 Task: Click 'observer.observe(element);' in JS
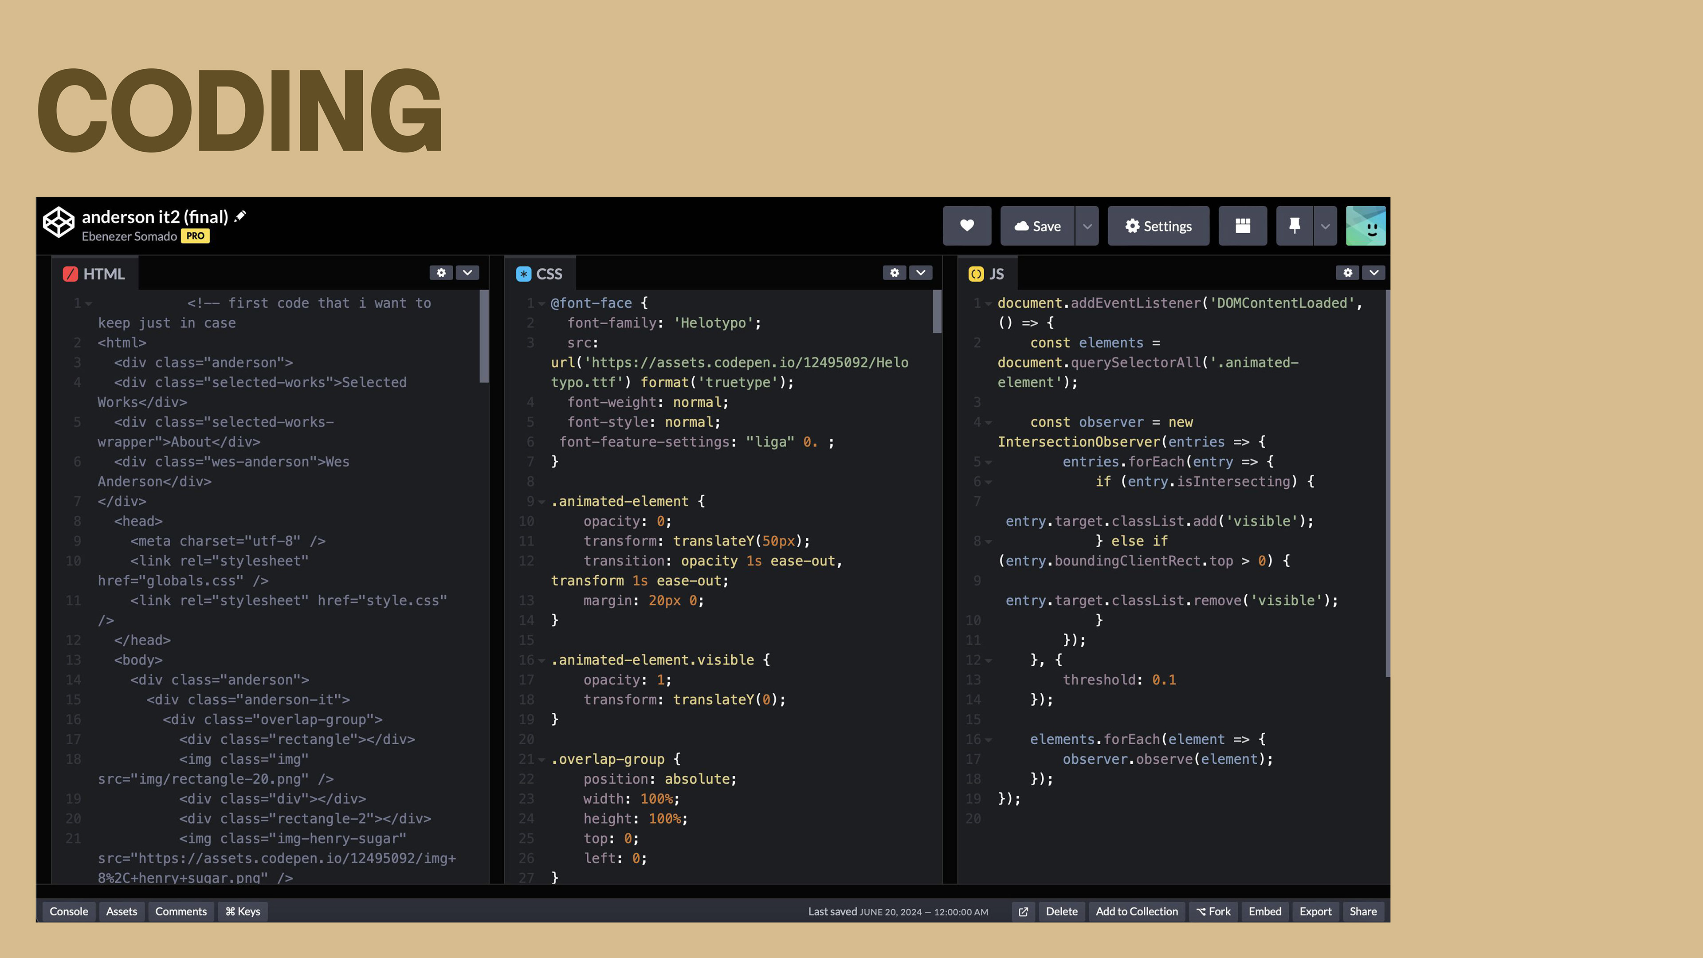(x=1168, y=759)
